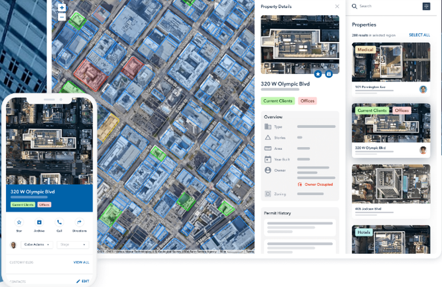Archive property from details panel image
The image size is (442, 287).
329,74
